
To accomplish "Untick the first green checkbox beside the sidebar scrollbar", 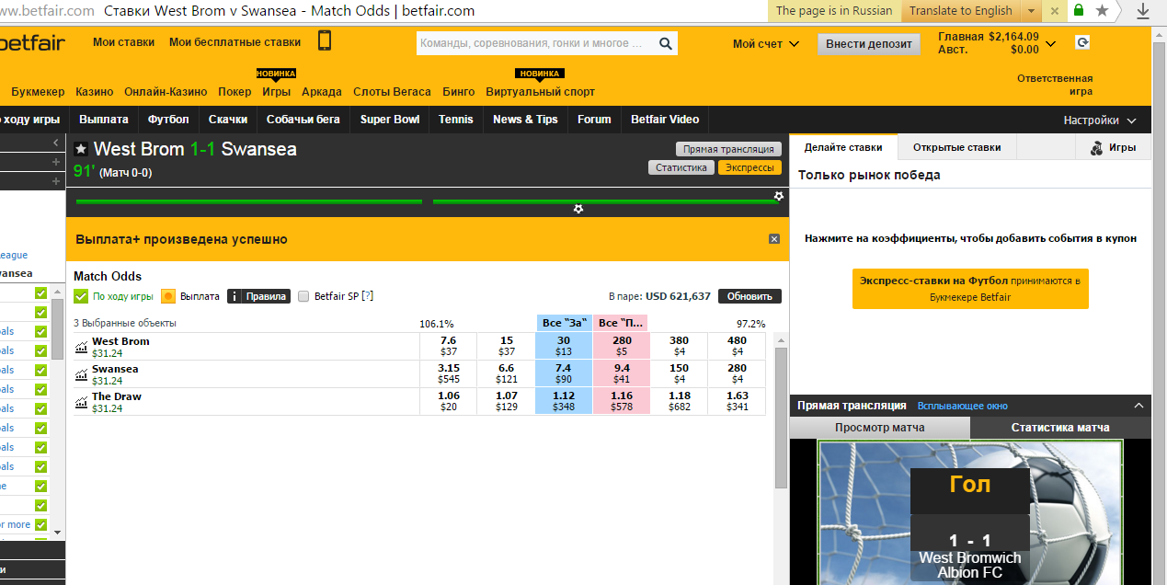I will click(x=40, y=293).
